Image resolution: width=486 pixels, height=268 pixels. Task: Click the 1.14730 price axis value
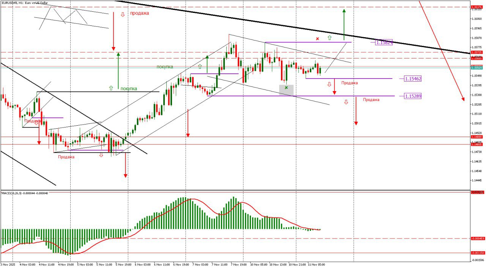[477, 152]
